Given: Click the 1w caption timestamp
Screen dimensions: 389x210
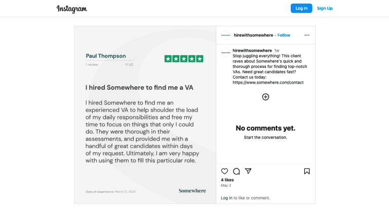Looking at the screenshot, I should [277, 50].
